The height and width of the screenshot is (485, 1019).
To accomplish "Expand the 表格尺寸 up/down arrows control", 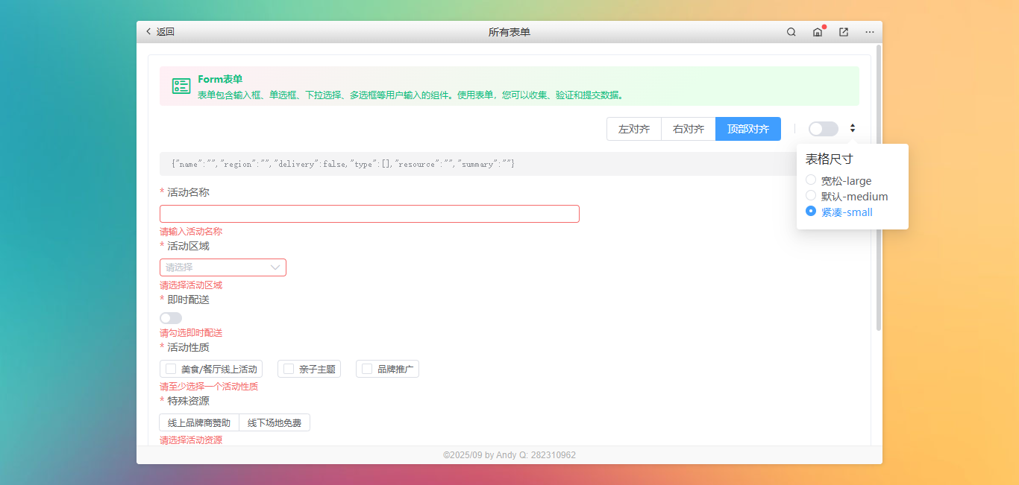I will [x=852, y=128].
